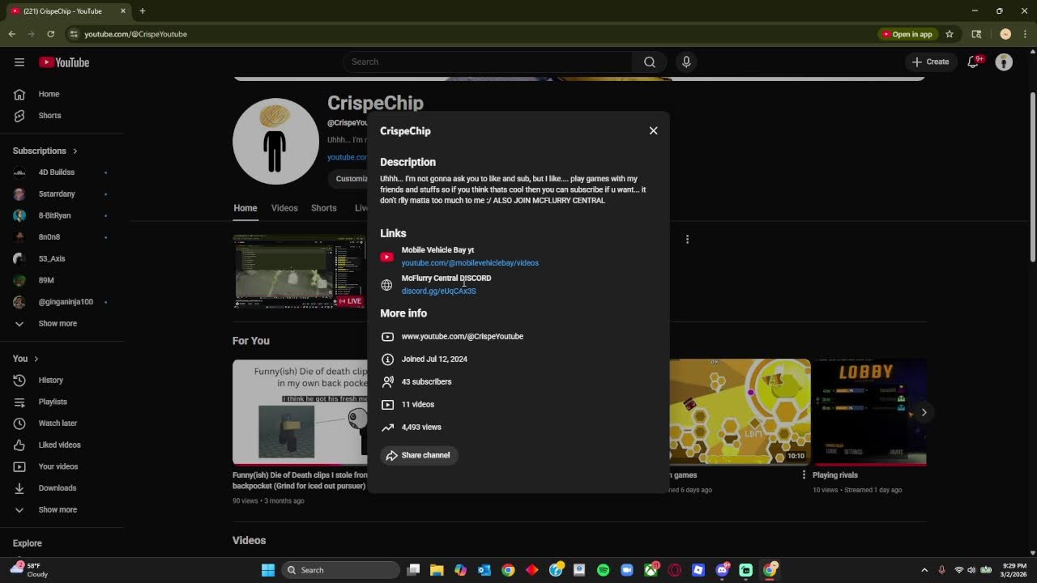The width and height of the screenshot is (1037, 583).
Task: Switch to the channel Home tab
Action: click(245, 208)
